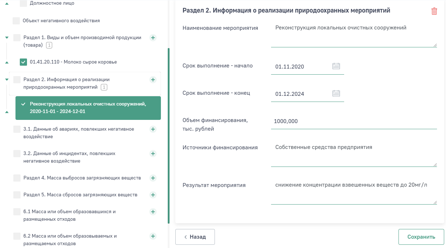Add entry to Раздел 5 Масса сбросов
The image size is (446, 248).
click(x=153, y=195)
